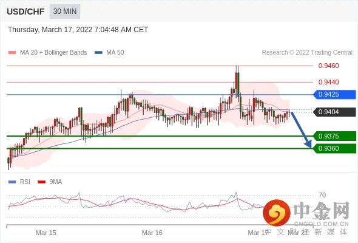Click the Mar 15 date axis label
This screenshot has height=243, width=358.
tap(46, 233)
